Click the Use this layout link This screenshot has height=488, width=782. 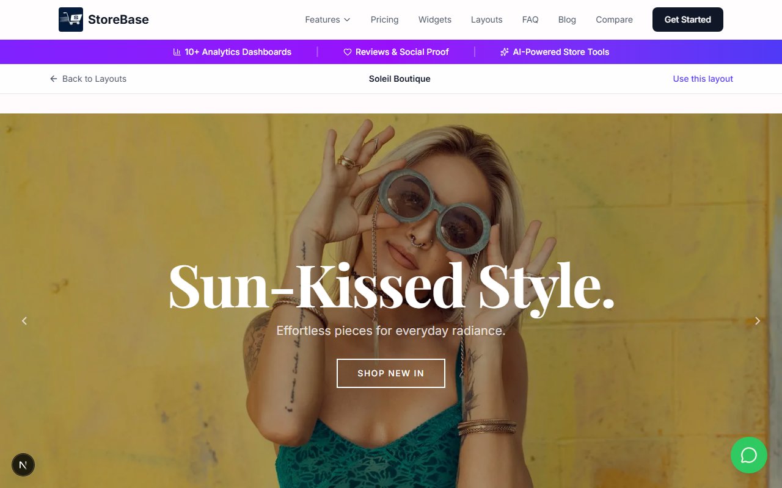[x=703, y=79]
